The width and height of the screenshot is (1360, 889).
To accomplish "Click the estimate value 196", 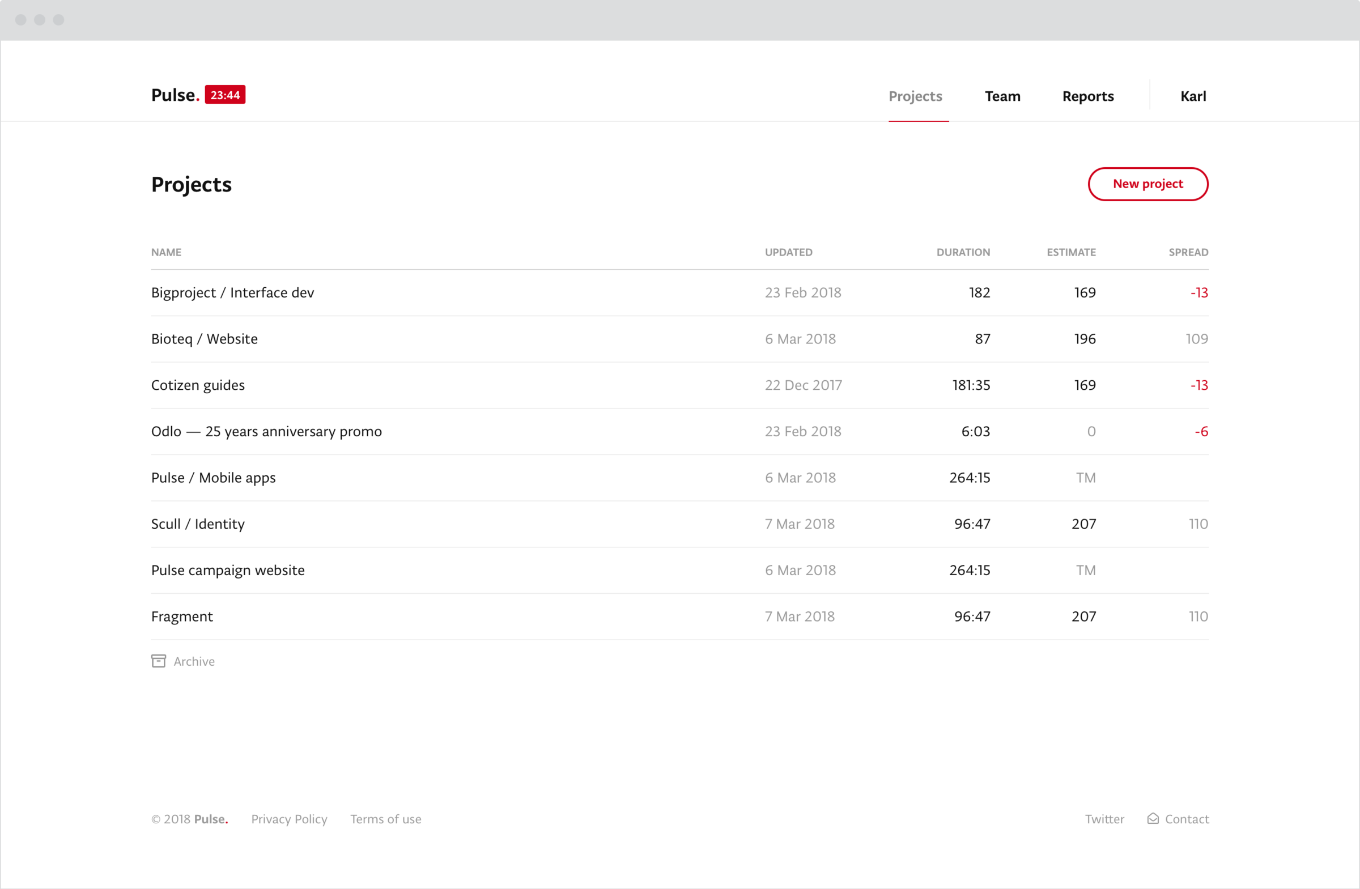I will tap(1085, 339).
